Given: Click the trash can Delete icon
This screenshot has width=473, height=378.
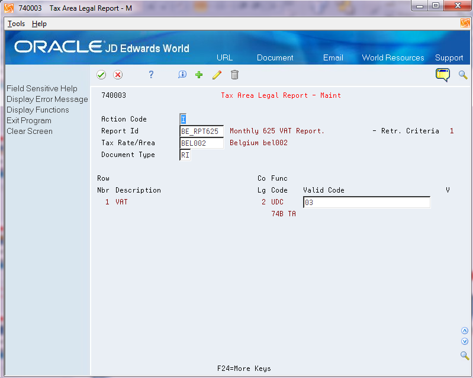Looking at the screenshot, I should tap(234, 75).
